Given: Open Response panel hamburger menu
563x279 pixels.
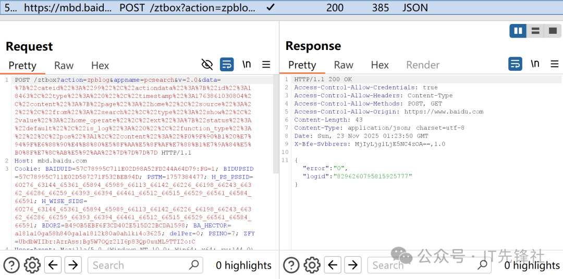Looking at the screenshot, I should click(x=554, y=64).
